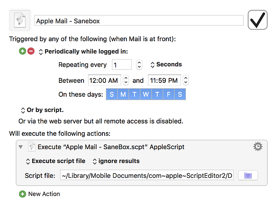Screen dimensions: 274x224
Task: Remove the periodic trigger with red minus
Action: pyautogui.click(x=31, y=51)
